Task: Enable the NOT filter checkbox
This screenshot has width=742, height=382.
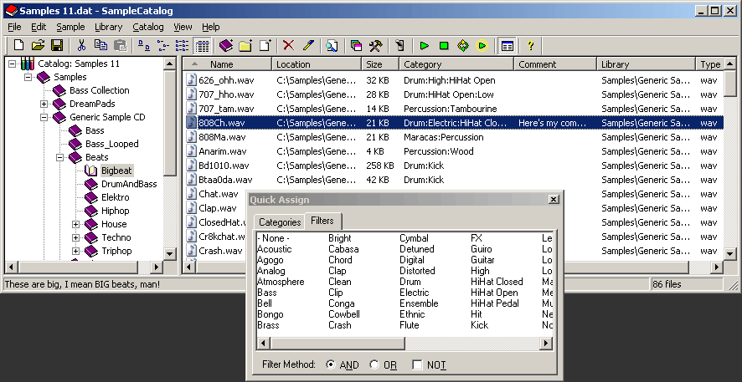Action: [417, 365]
